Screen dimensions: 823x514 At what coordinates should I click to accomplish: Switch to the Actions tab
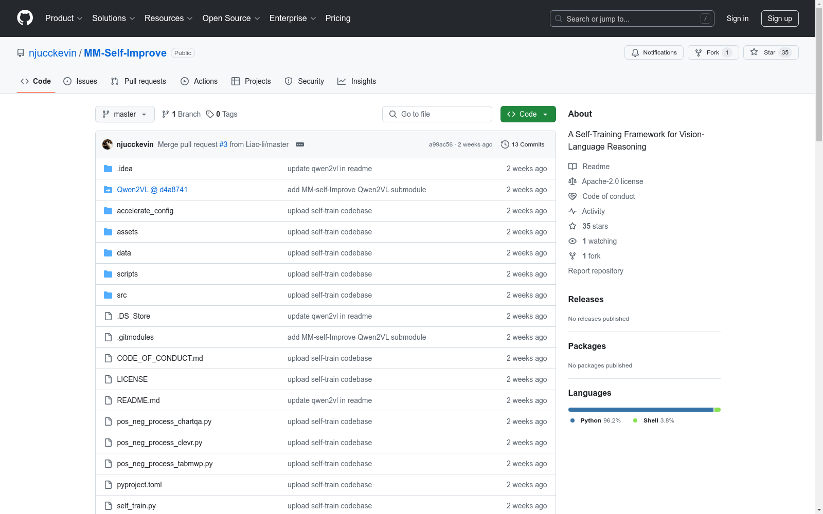[199, 81]
